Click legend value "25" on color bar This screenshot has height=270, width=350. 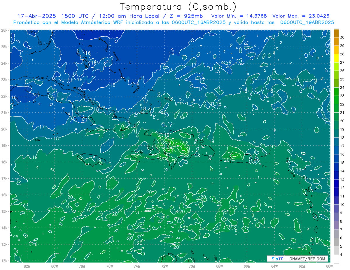point(342,79)
